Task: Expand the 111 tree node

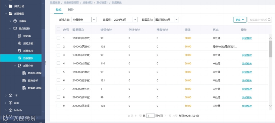Action: pos(6,95)
